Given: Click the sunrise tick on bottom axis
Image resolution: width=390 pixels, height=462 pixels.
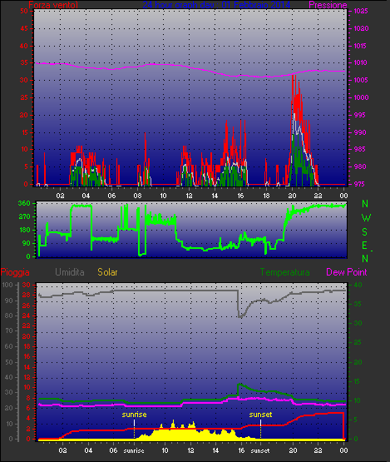Looking at the screenshot, I should click(134, 451).
